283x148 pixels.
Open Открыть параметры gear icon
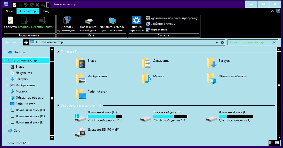(x=136, y=21)
